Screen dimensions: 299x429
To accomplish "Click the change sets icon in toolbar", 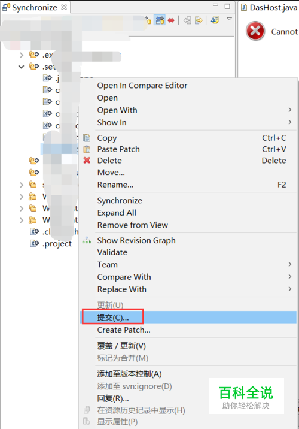I will point(215,20).
